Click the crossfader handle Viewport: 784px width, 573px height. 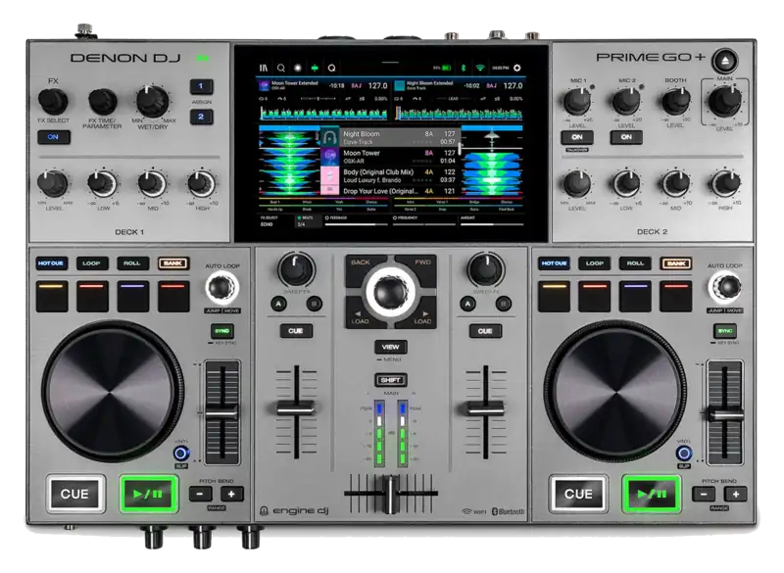pyautogui.click(x=390, y=494)
